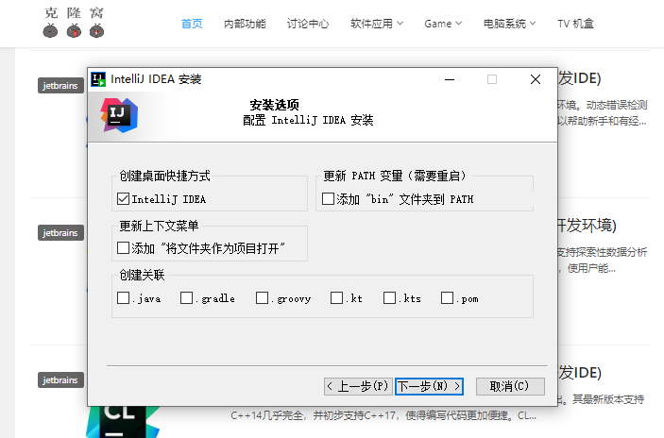Minimize the IntelliJ IDEA installer window
This screenshot has height=438, width=664.
450,79
